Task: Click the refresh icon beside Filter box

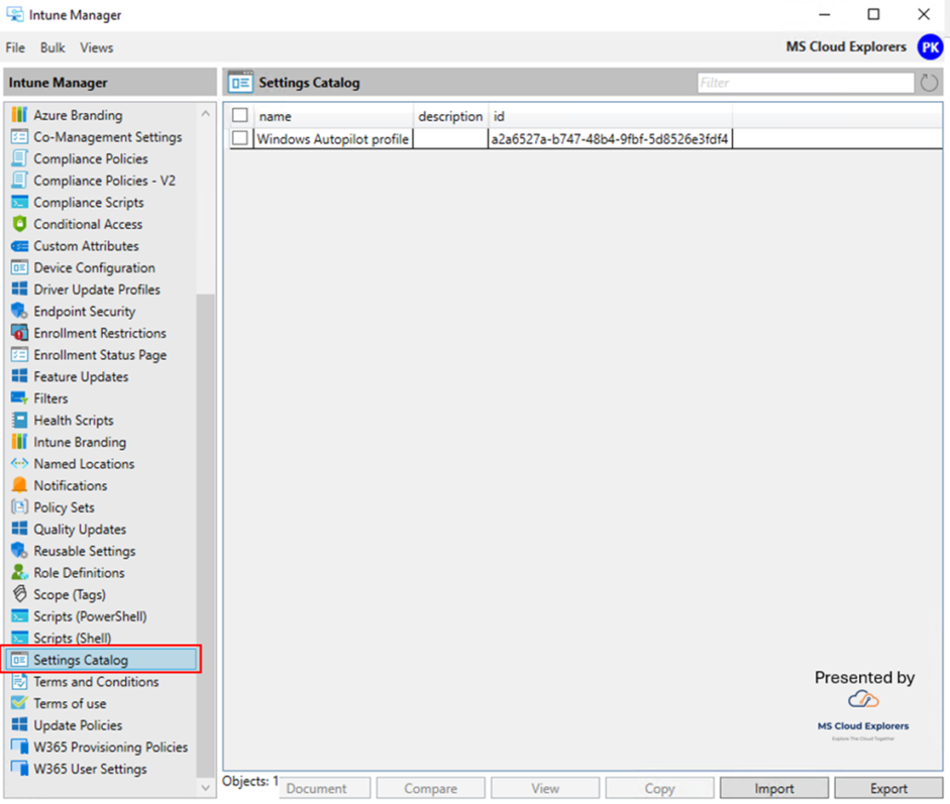Action: pos(929,83)
